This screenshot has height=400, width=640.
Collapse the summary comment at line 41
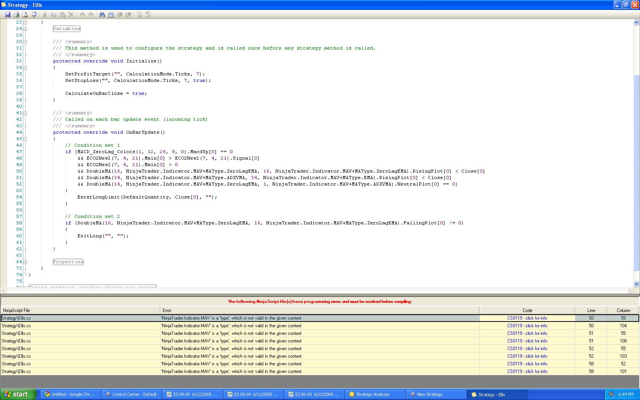coord(25,113)
